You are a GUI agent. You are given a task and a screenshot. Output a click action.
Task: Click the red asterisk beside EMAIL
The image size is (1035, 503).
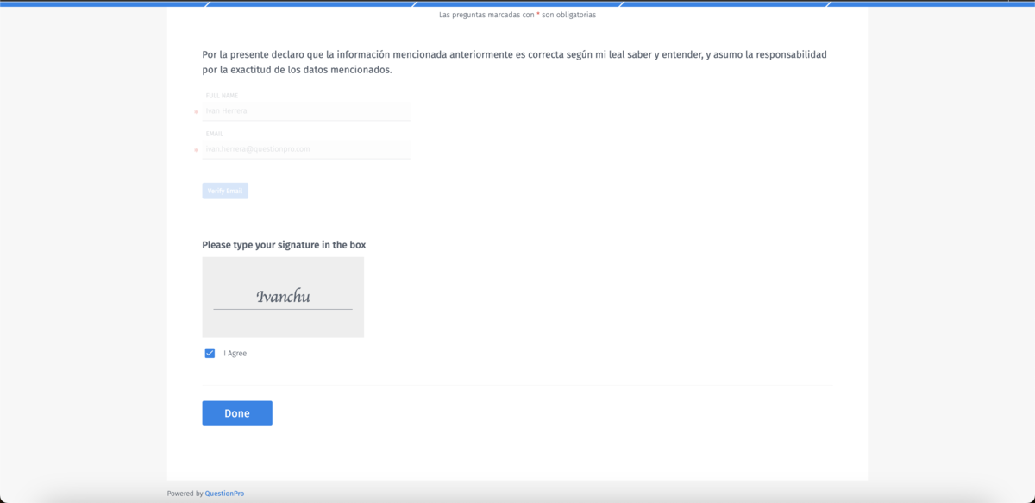pos(198,150)
